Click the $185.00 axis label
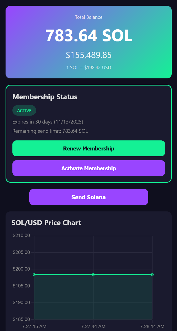Screen dimensions: 177x331 pos(21,319)
